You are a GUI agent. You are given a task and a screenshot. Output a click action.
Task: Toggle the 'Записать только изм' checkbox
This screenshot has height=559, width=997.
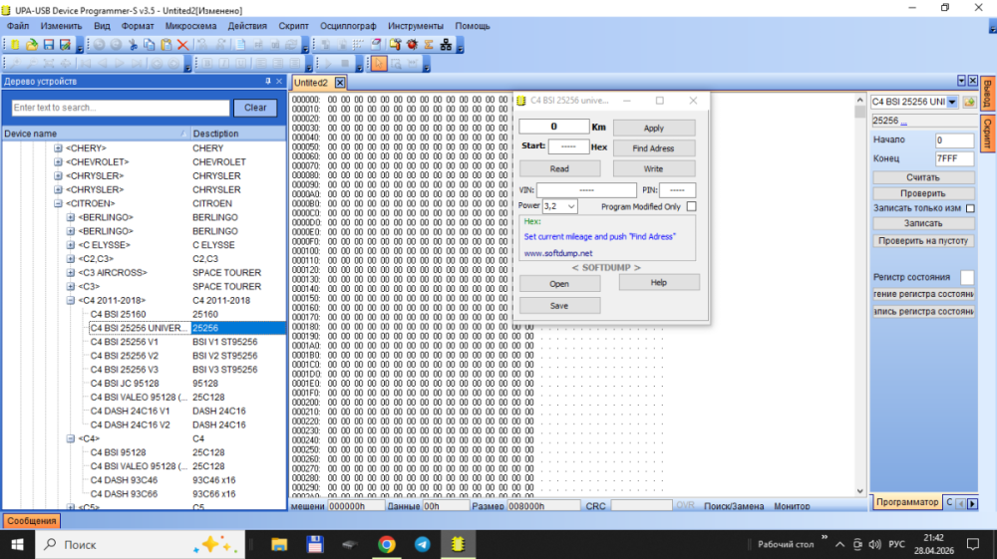tap(969, 208)
